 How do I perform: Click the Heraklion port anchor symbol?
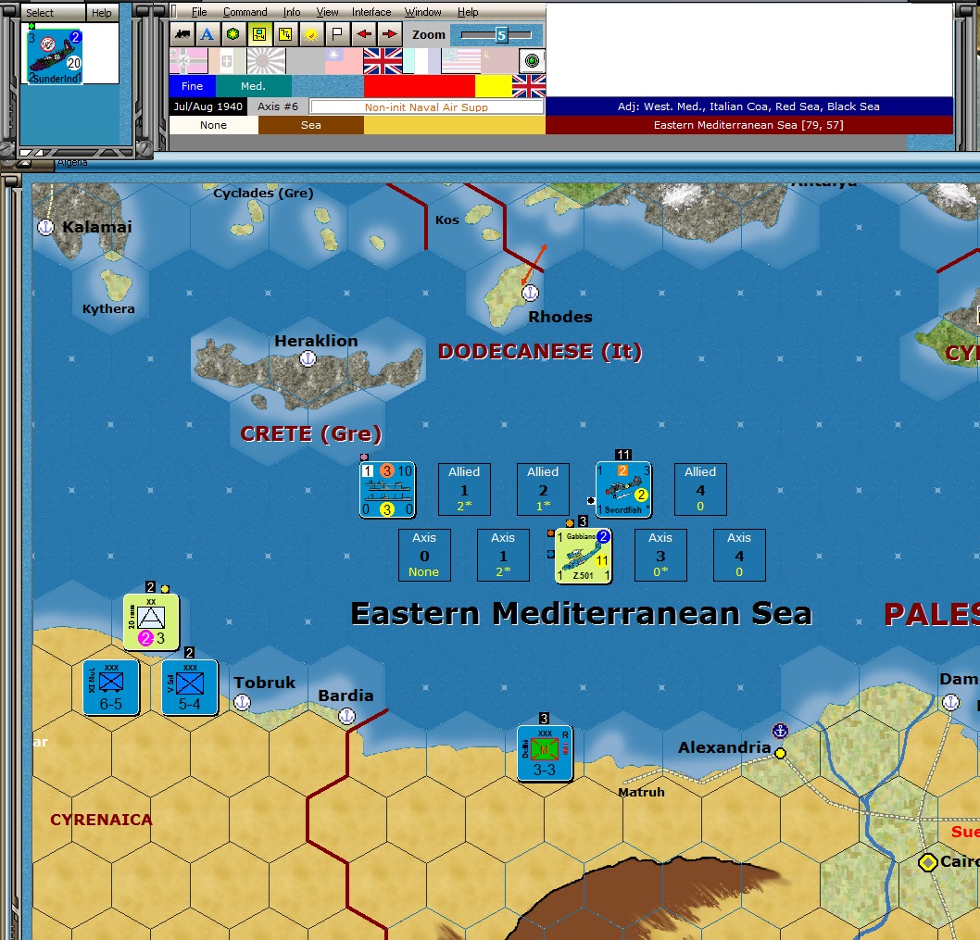(308, 358)
